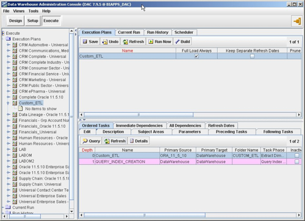Click the Custom_ETL plan tree icon
This screenshot has width=305, height=221.
click(15, 103)
